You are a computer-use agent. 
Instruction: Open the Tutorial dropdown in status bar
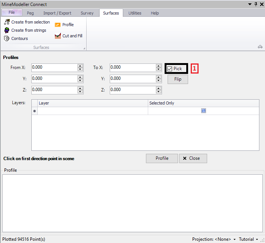click(x=257, y=239)
